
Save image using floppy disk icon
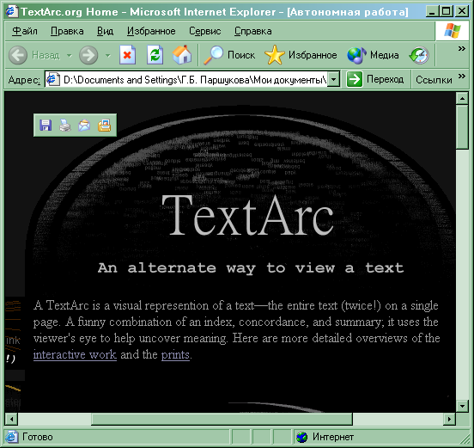pos(46,125)
